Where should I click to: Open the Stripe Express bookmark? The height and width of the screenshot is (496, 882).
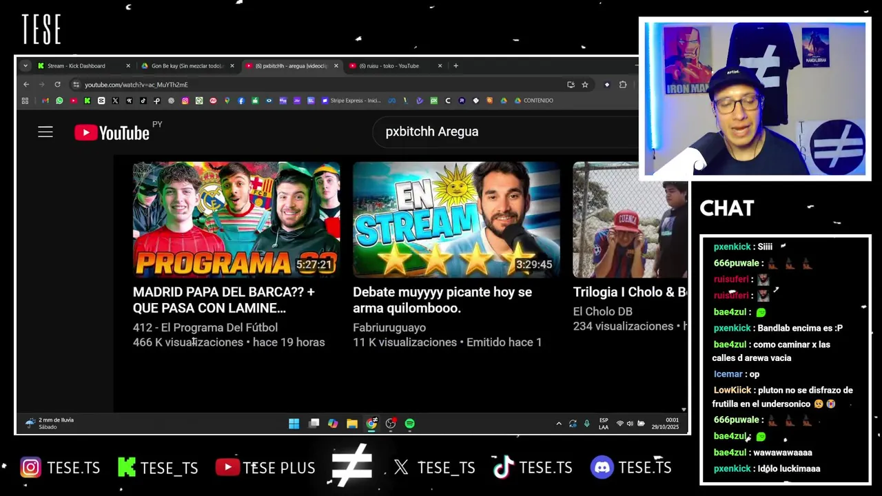coord(351,101)
